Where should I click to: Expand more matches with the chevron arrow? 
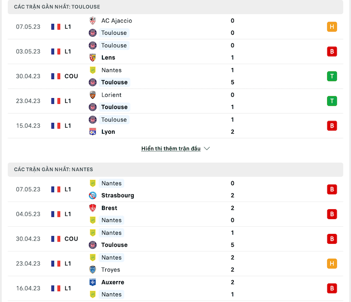(207, 149)
